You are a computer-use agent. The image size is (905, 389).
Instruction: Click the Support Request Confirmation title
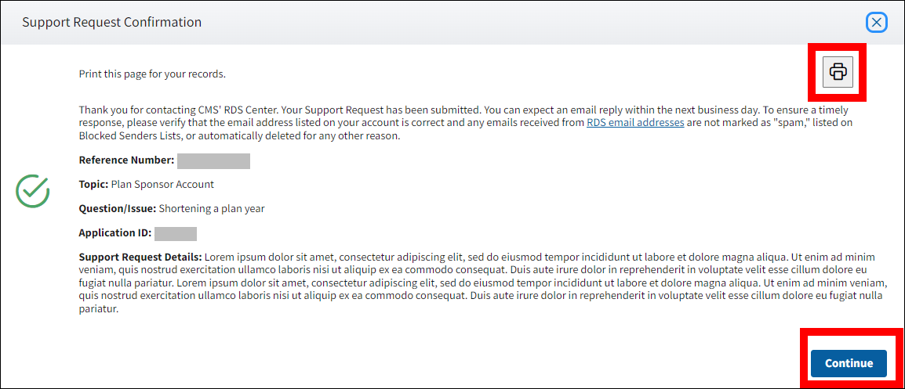[x=111, y=23]
